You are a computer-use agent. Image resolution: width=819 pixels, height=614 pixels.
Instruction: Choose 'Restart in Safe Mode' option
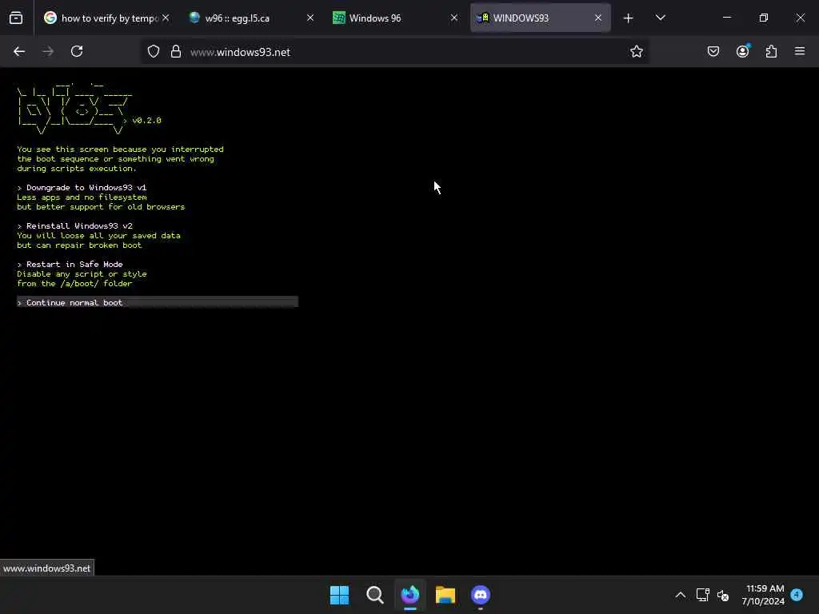(x=70, y=264)
